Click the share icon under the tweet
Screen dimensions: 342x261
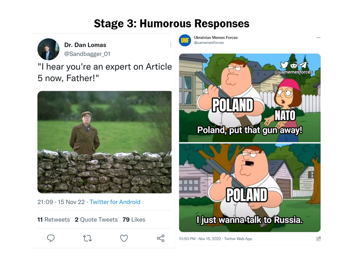[x=160, y=238]
